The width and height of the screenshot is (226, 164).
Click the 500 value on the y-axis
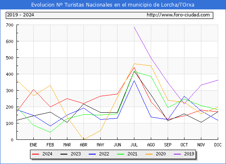[10, 58]
